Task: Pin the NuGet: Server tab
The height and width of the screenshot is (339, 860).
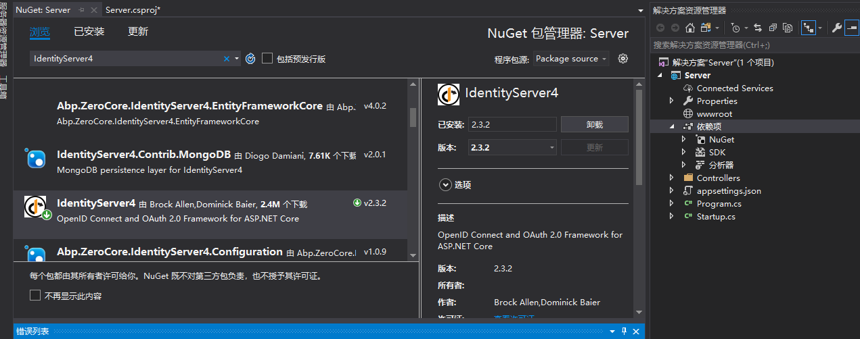Action: click(82, 10)
